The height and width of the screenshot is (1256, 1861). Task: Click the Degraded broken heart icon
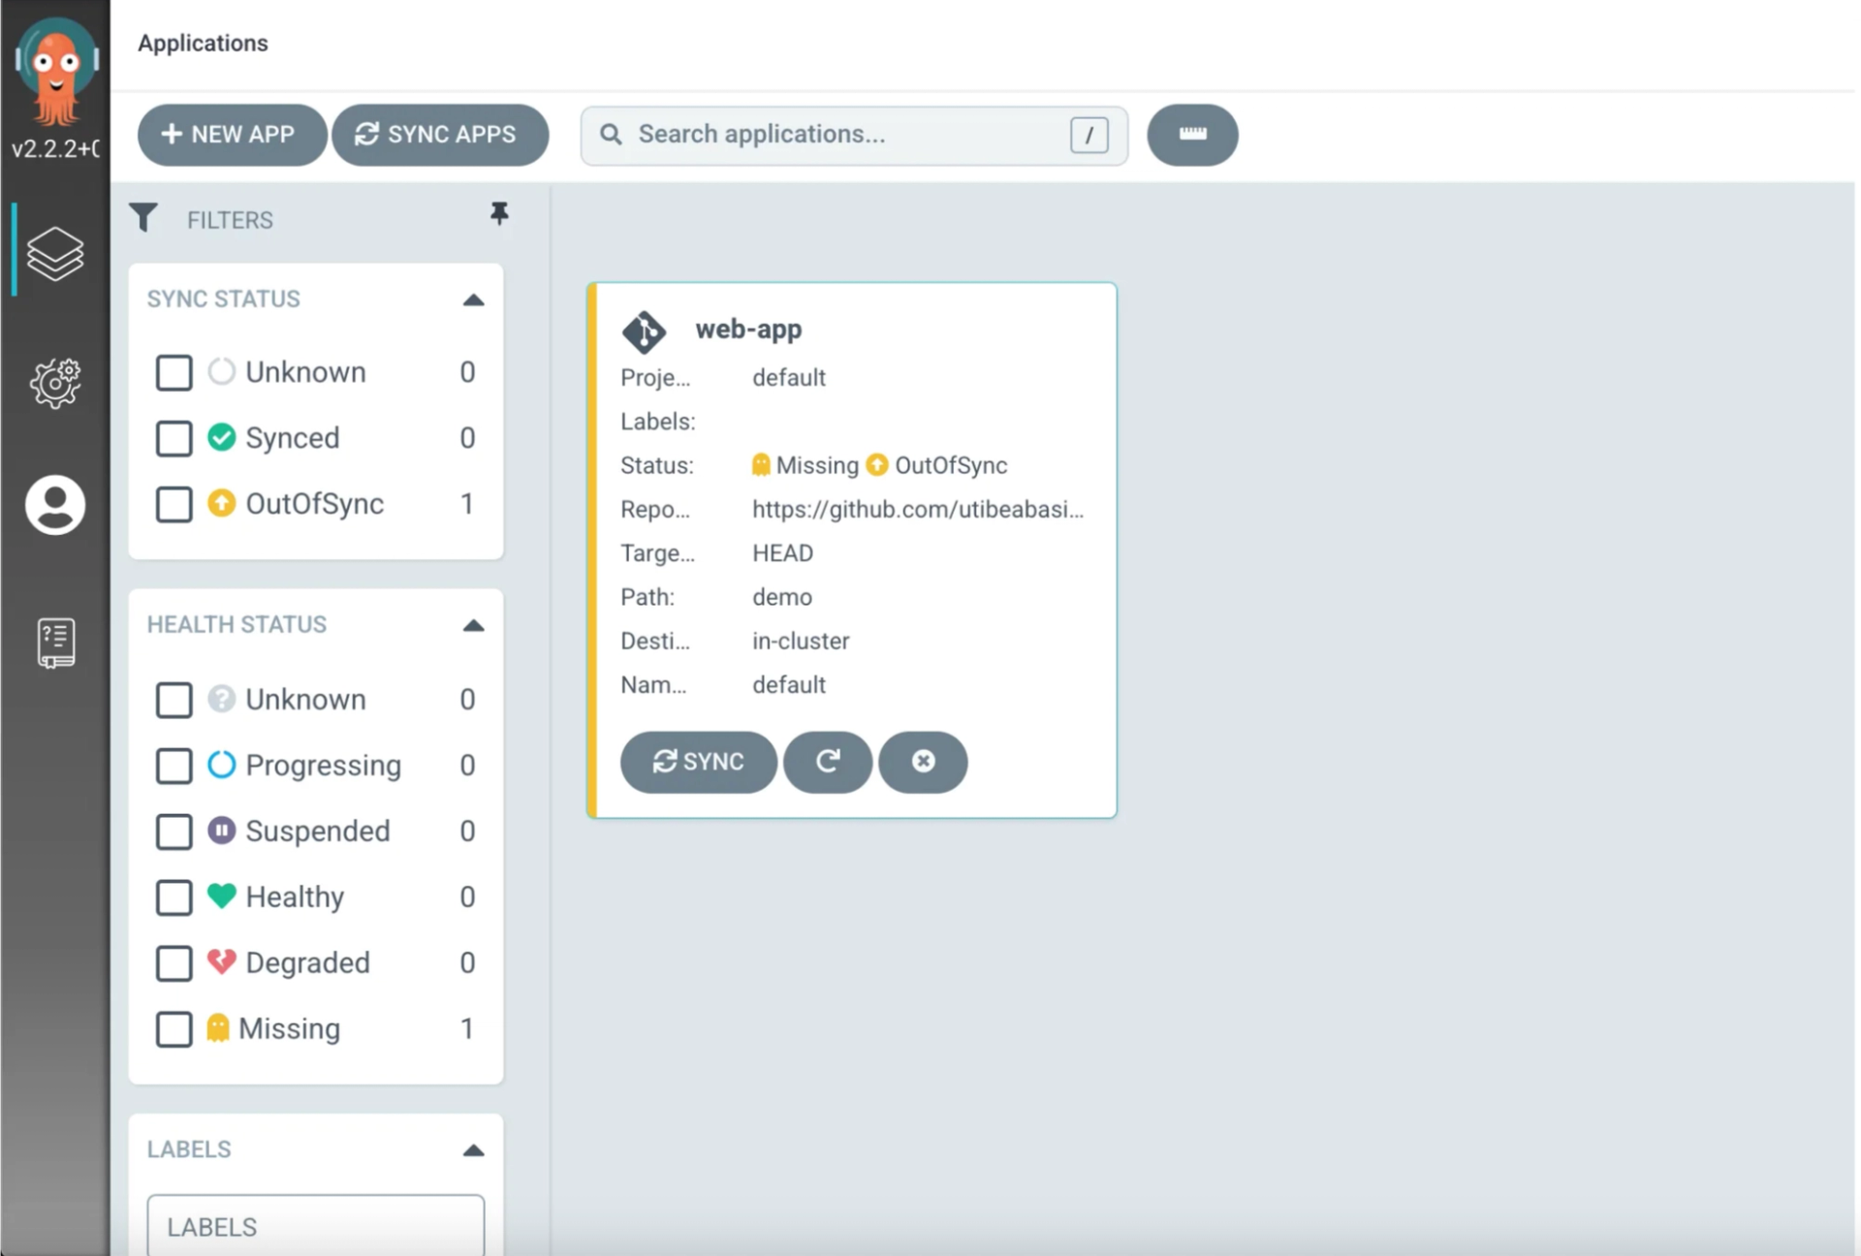222,961
